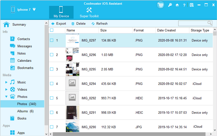
Task: Check the box for IMG_0290
Action: 52,127
